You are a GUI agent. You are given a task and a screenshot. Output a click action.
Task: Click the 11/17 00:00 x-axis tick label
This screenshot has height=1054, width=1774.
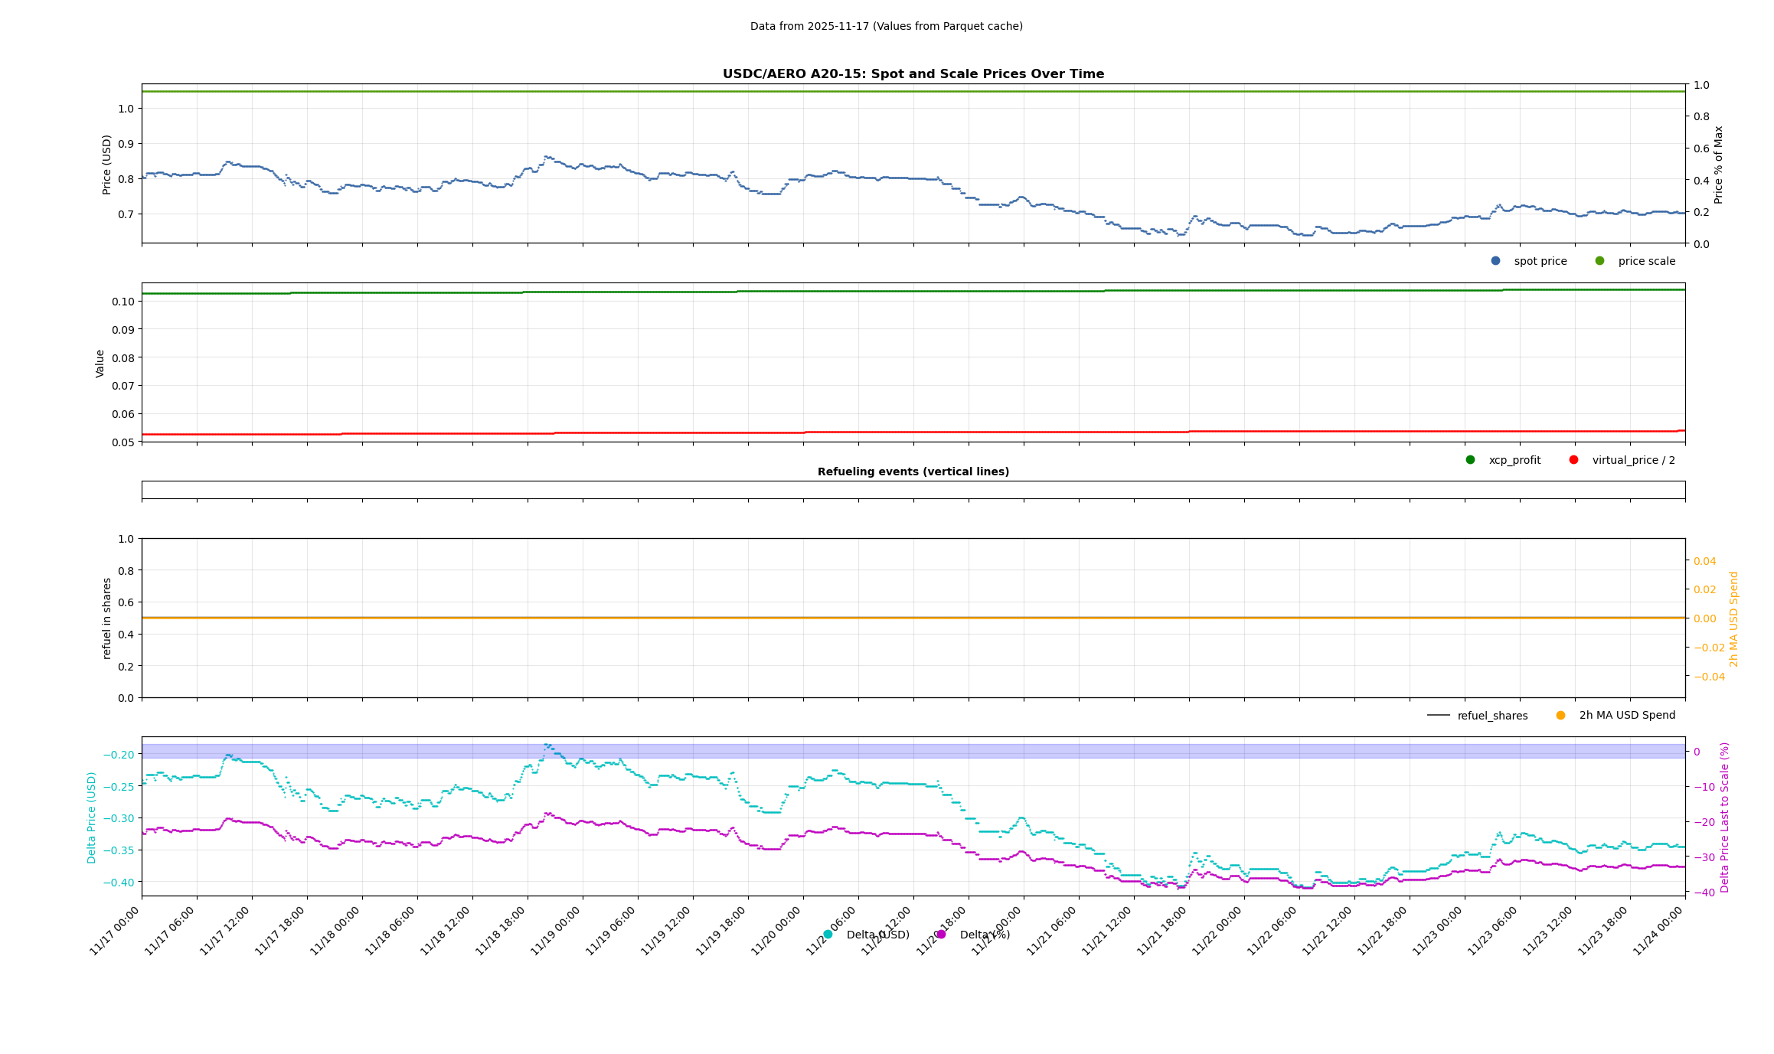(115, 931)
